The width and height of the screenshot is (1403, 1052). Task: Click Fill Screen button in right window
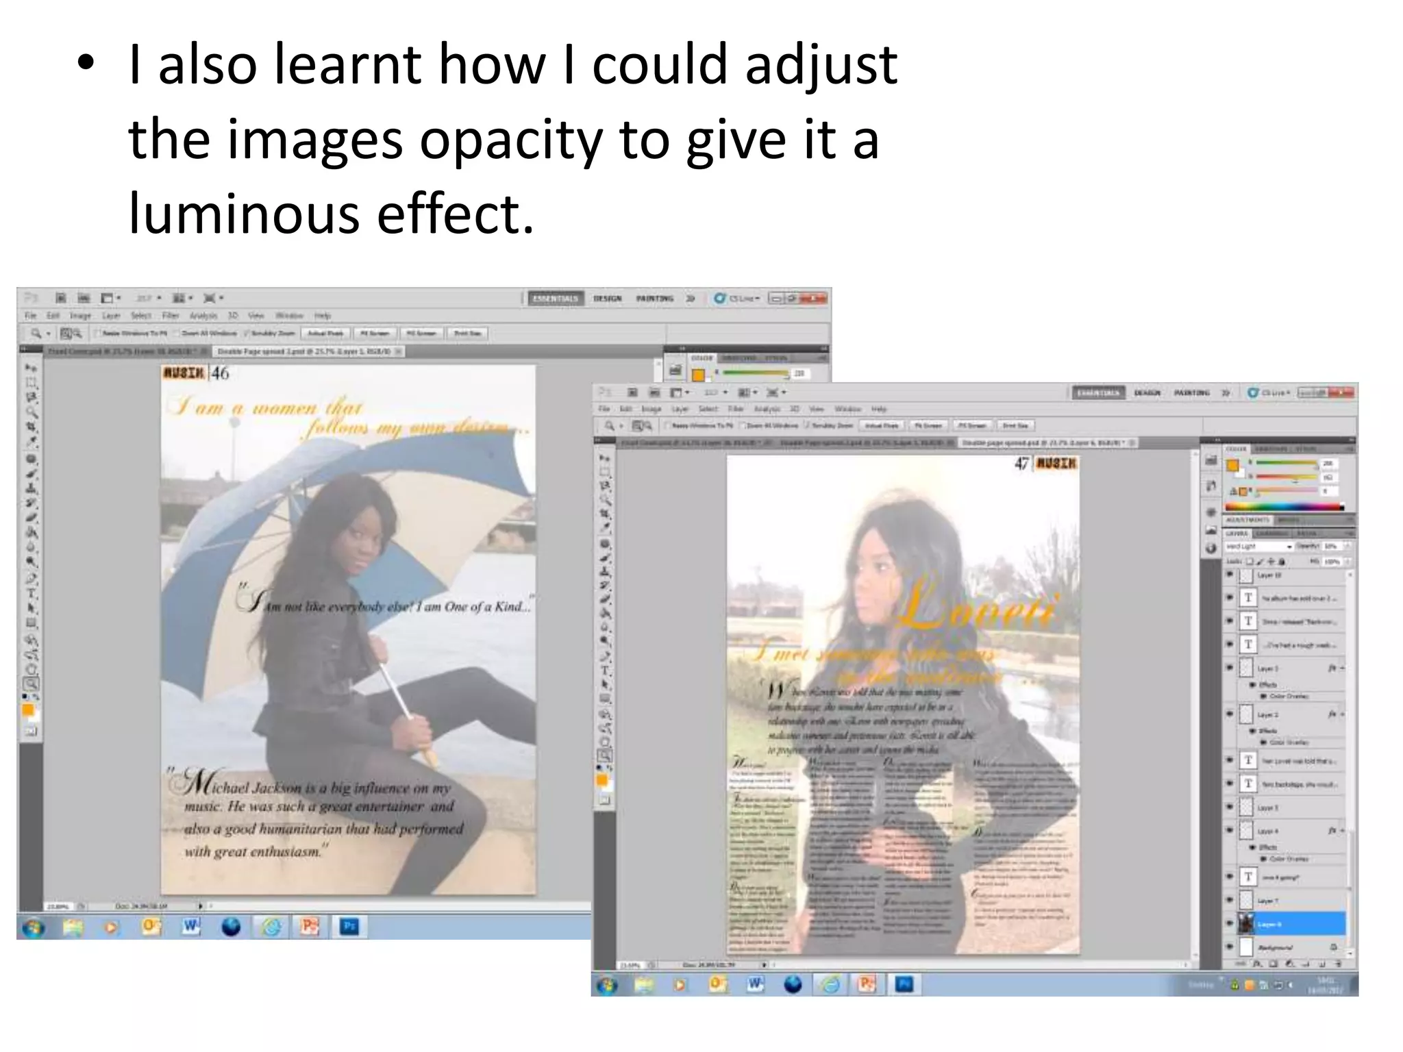pyautogui.click(x=972, y=425)
